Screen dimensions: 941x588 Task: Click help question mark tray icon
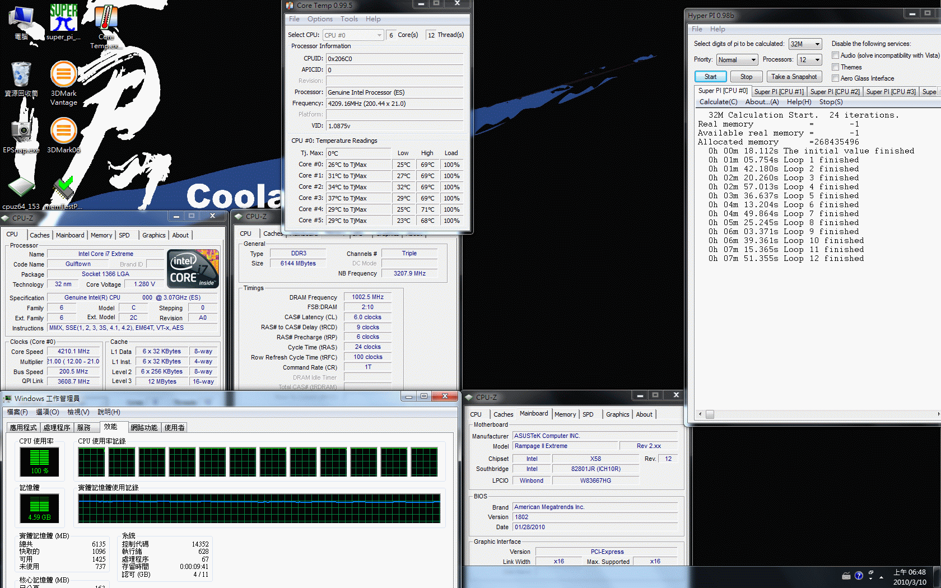(859, 576)
